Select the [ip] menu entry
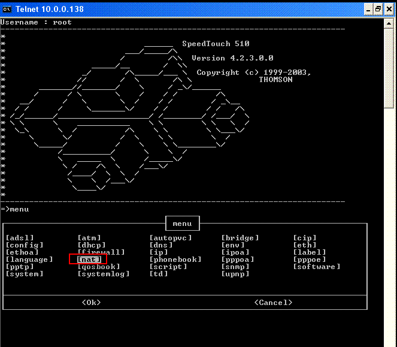Screen dimensions: 397x347 click(159, 252)
